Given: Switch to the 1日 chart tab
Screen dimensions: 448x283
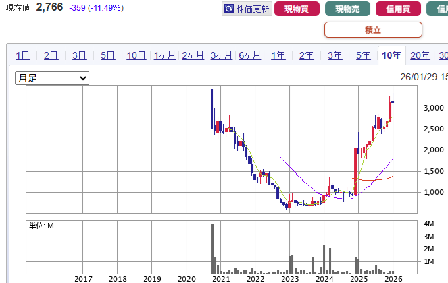Looking at the screenshot, I should pyautogui.click(x=22, y=56).
